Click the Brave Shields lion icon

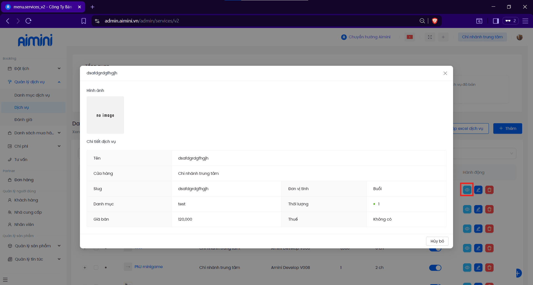435,21
